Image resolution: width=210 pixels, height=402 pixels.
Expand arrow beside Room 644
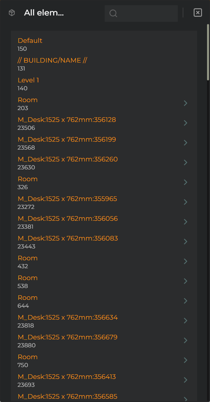pos(186,301)
